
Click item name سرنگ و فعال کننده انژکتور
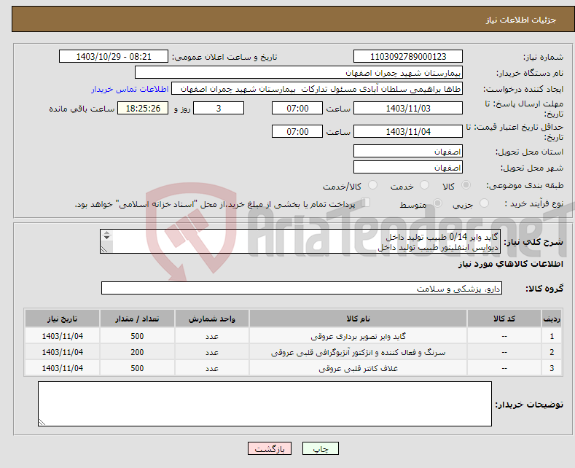click(358, 353)
